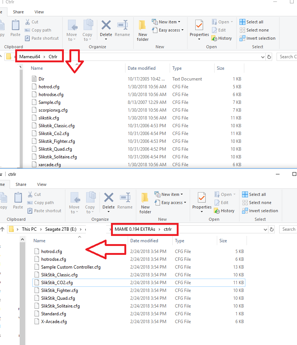
Task: Click Delete icon in bottom ctrlr window
Action: (108, 198)
